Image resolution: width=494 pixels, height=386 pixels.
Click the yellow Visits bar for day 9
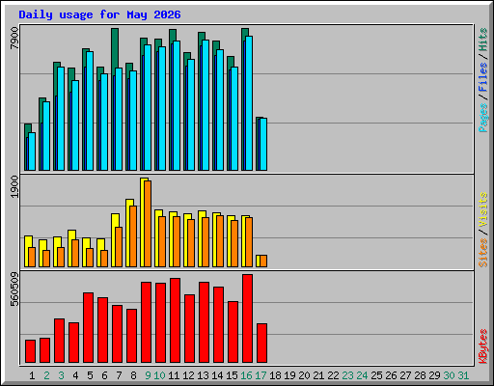tap(142, 222)
